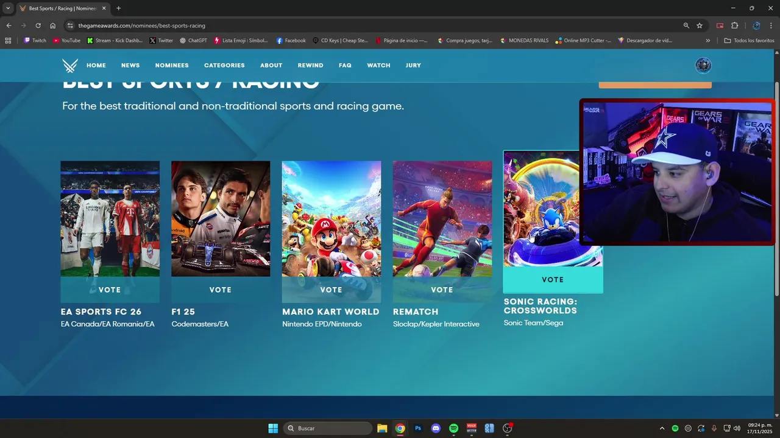This screenshot has width=780, height=438.
Task: Click the Mario Kart World cover image
Action: click(331, 219)
